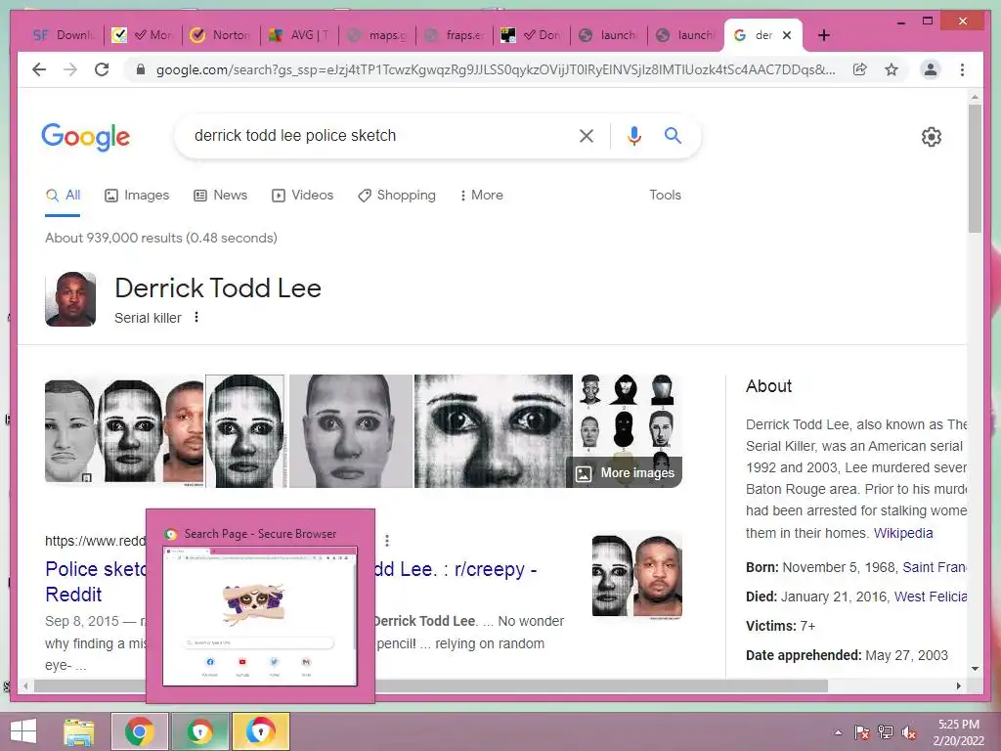Click the forward navigation arrow
1001x751 pixels.
[70, 69]
